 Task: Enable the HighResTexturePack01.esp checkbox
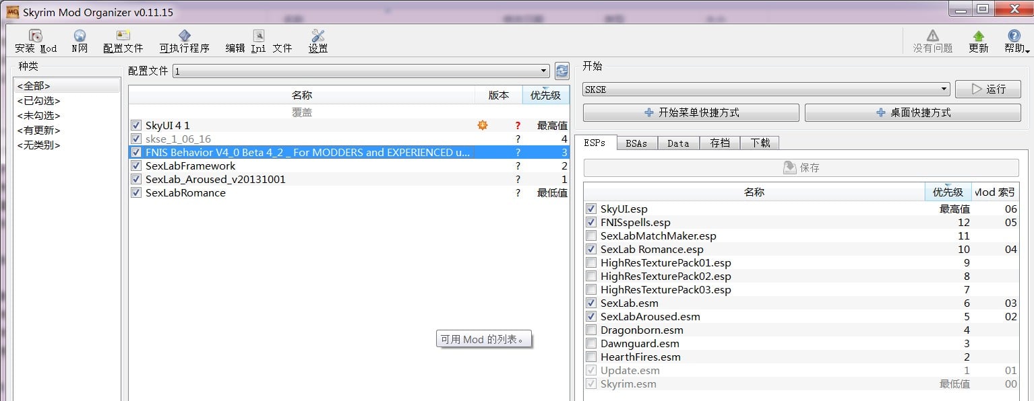coord(591,262)
